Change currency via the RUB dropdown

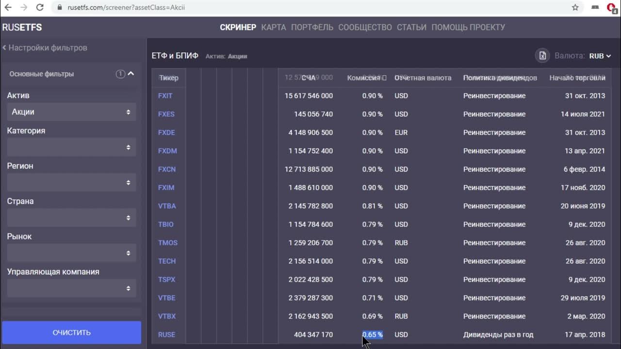coord(600,56)
